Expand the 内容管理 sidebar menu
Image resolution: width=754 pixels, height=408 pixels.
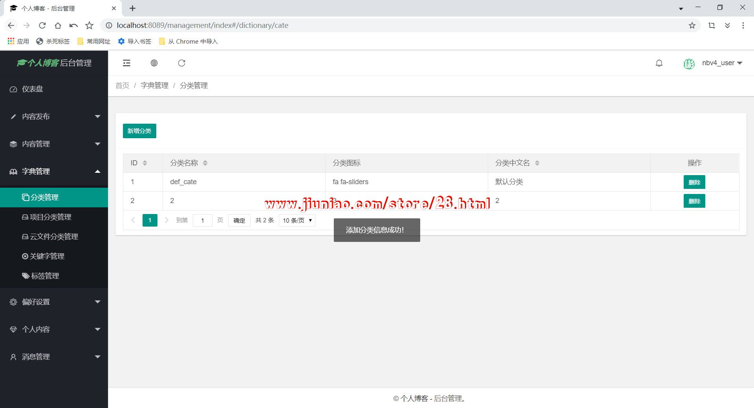[54, 144]
